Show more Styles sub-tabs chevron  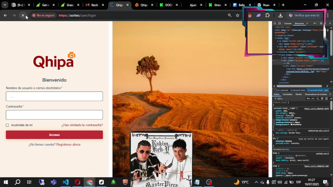(x=330, y=94)
